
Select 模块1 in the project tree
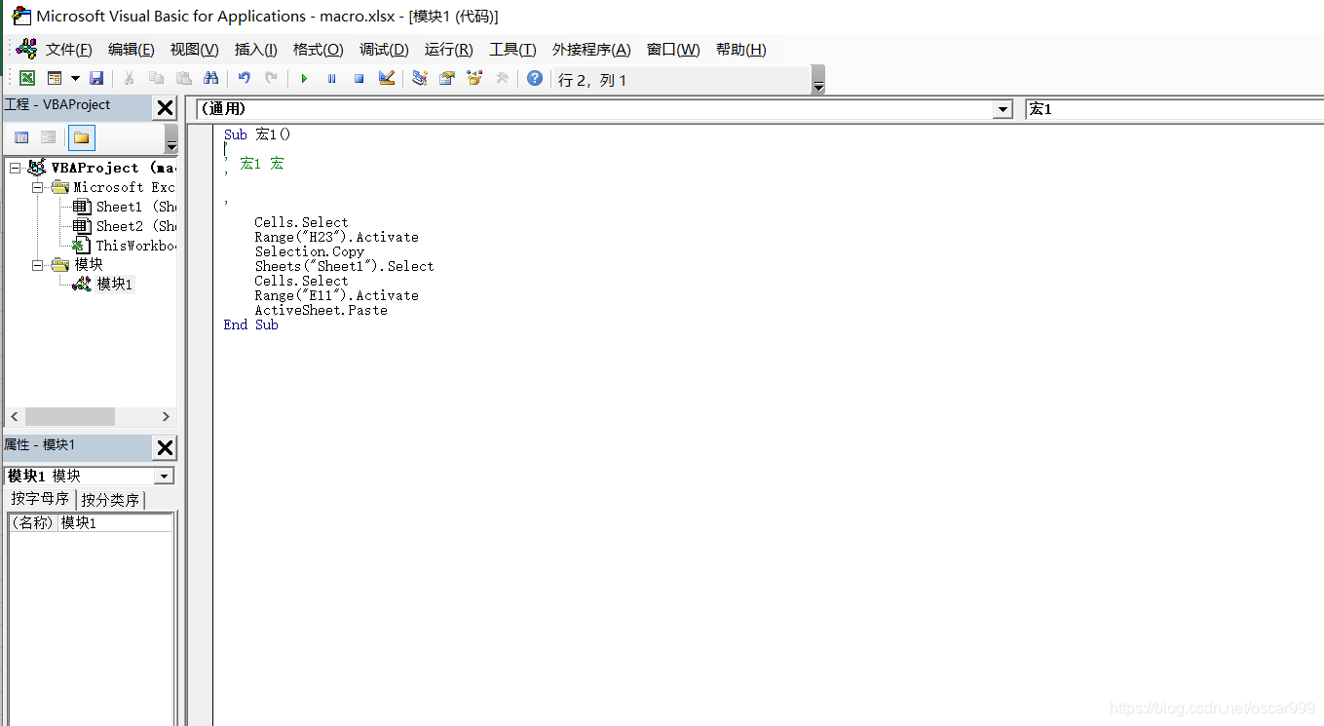point(114,284)
